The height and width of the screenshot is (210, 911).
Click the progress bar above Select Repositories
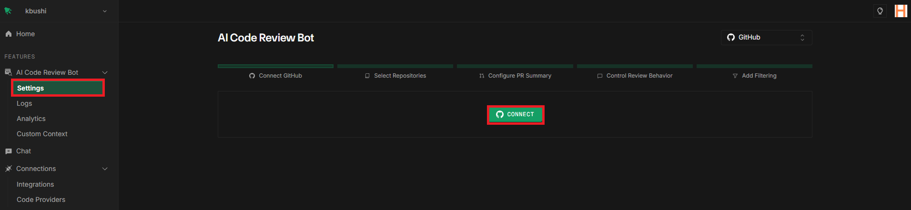[x=395, y=66]
